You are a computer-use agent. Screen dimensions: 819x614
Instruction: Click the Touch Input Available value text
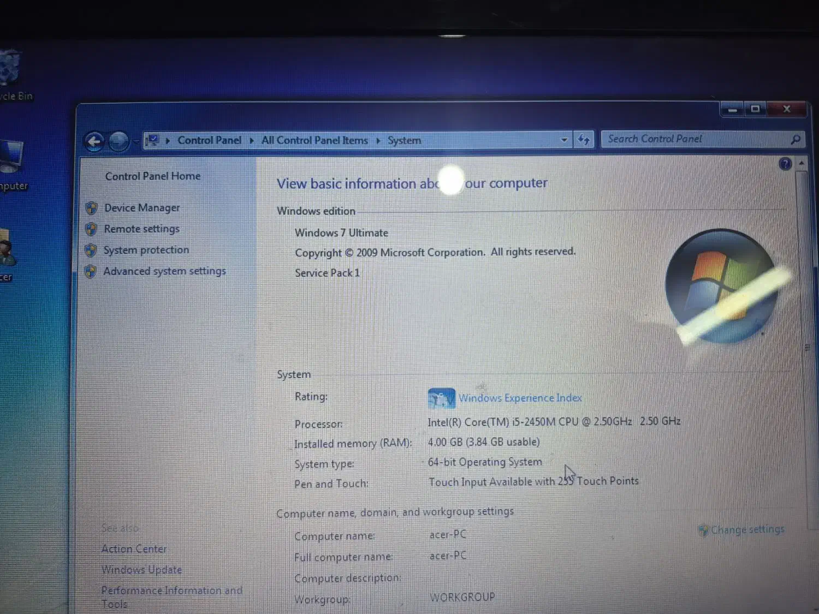tap(533, 481)
